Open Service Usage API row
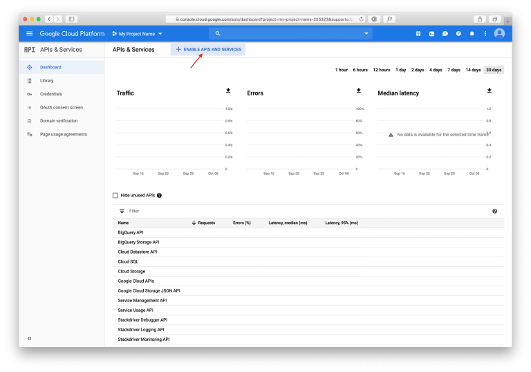 308,310
